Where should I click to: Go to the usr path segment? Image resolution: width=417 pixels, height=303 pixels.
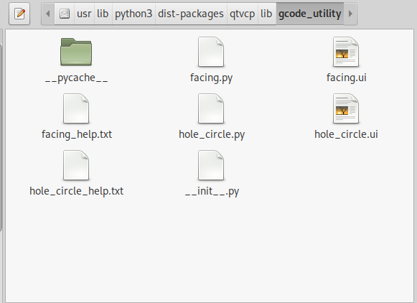(x=84, y=14)
